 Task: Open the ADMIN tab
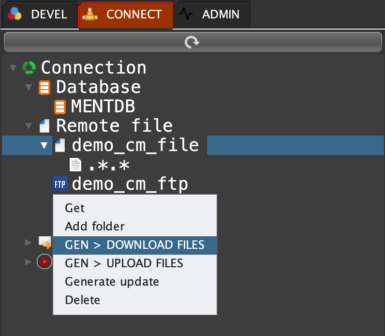point(212,15)
